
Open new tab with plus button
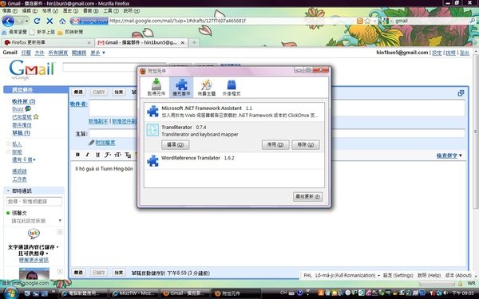click(x=194, y=42)
